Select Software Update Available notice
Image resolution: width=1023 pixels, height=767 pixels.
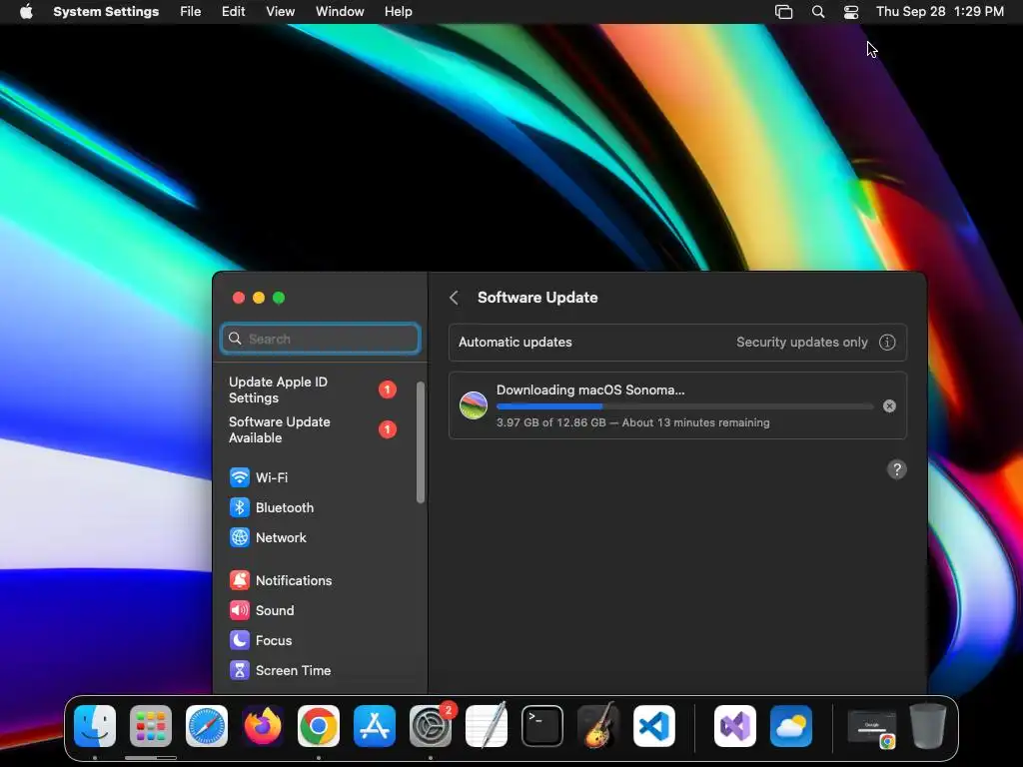(312, 429)
